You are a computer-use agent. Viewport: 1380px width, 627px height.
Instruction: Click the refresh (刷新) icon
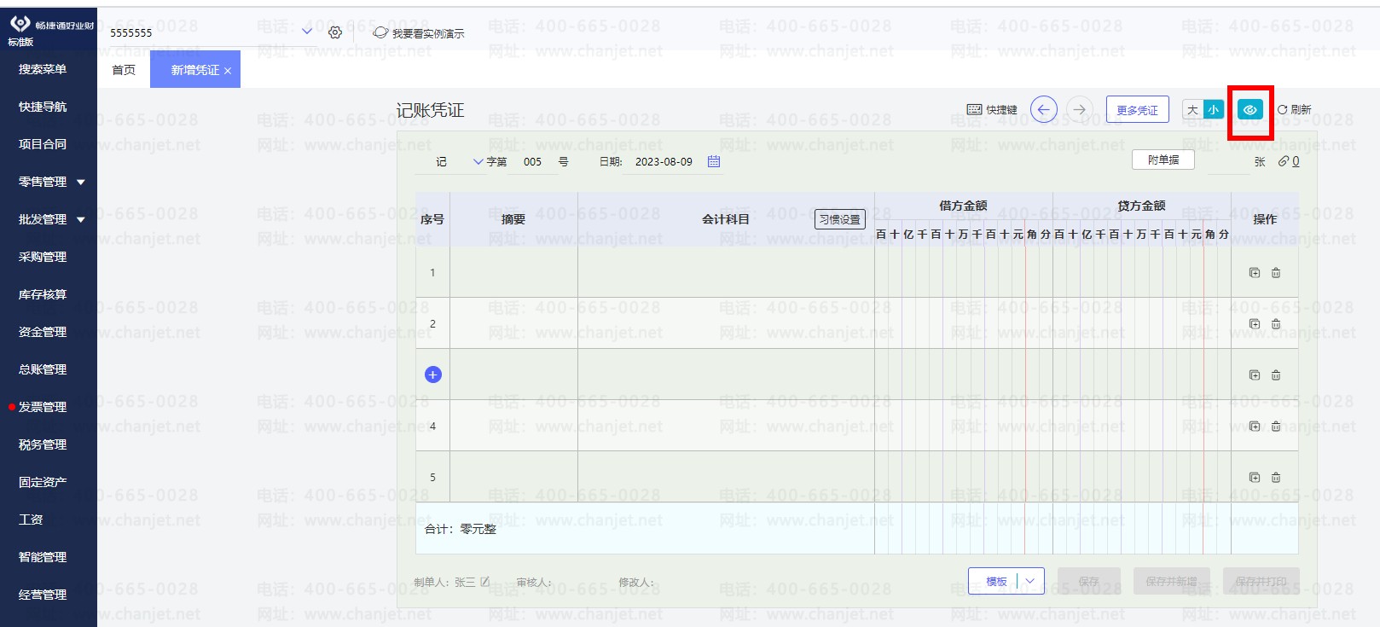coord(1282,109)
